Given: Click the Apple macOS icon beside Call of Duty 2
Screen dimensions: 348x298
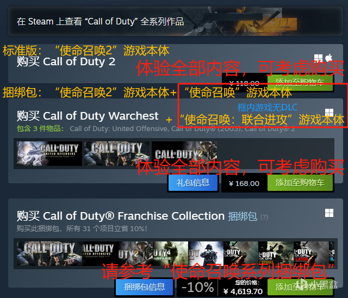Looking at the screenshot, I should click(x=328, y=58).
